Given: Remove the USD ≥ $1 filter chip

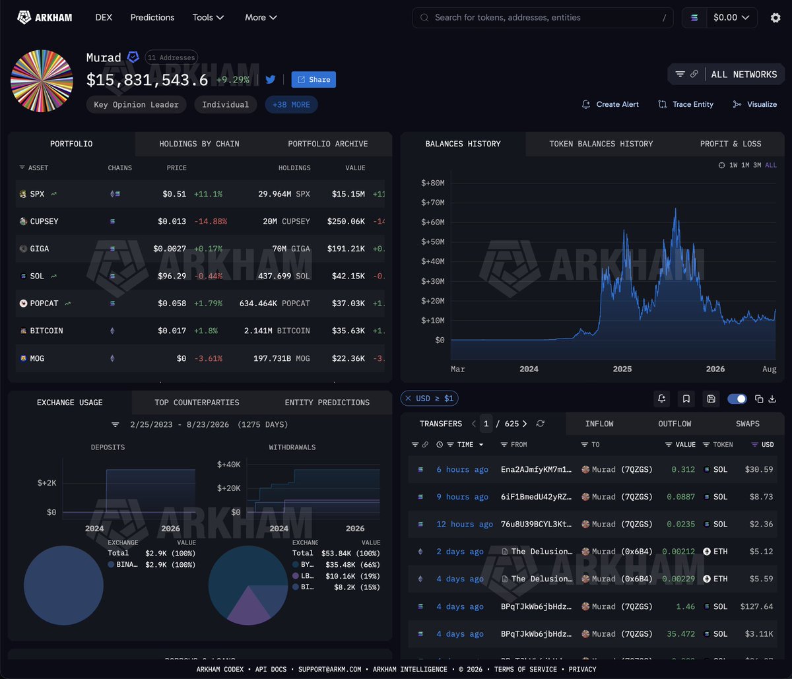Looking at the screenshot, I should pyautogui.click(x=408, y=399).
